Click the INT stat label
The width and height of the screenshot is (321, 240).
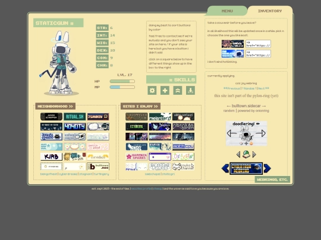[x=102, y=36]
